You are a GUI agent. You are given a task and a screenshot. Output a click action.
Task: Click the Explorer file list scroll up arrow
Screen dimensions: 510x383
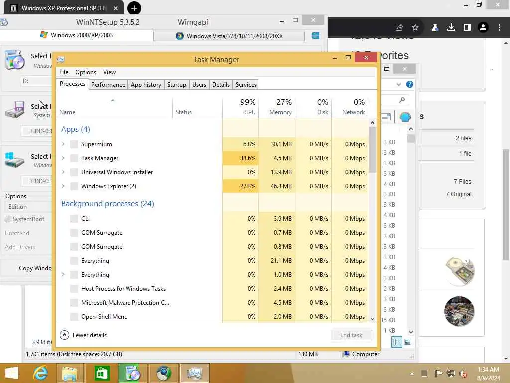[411, 129]
